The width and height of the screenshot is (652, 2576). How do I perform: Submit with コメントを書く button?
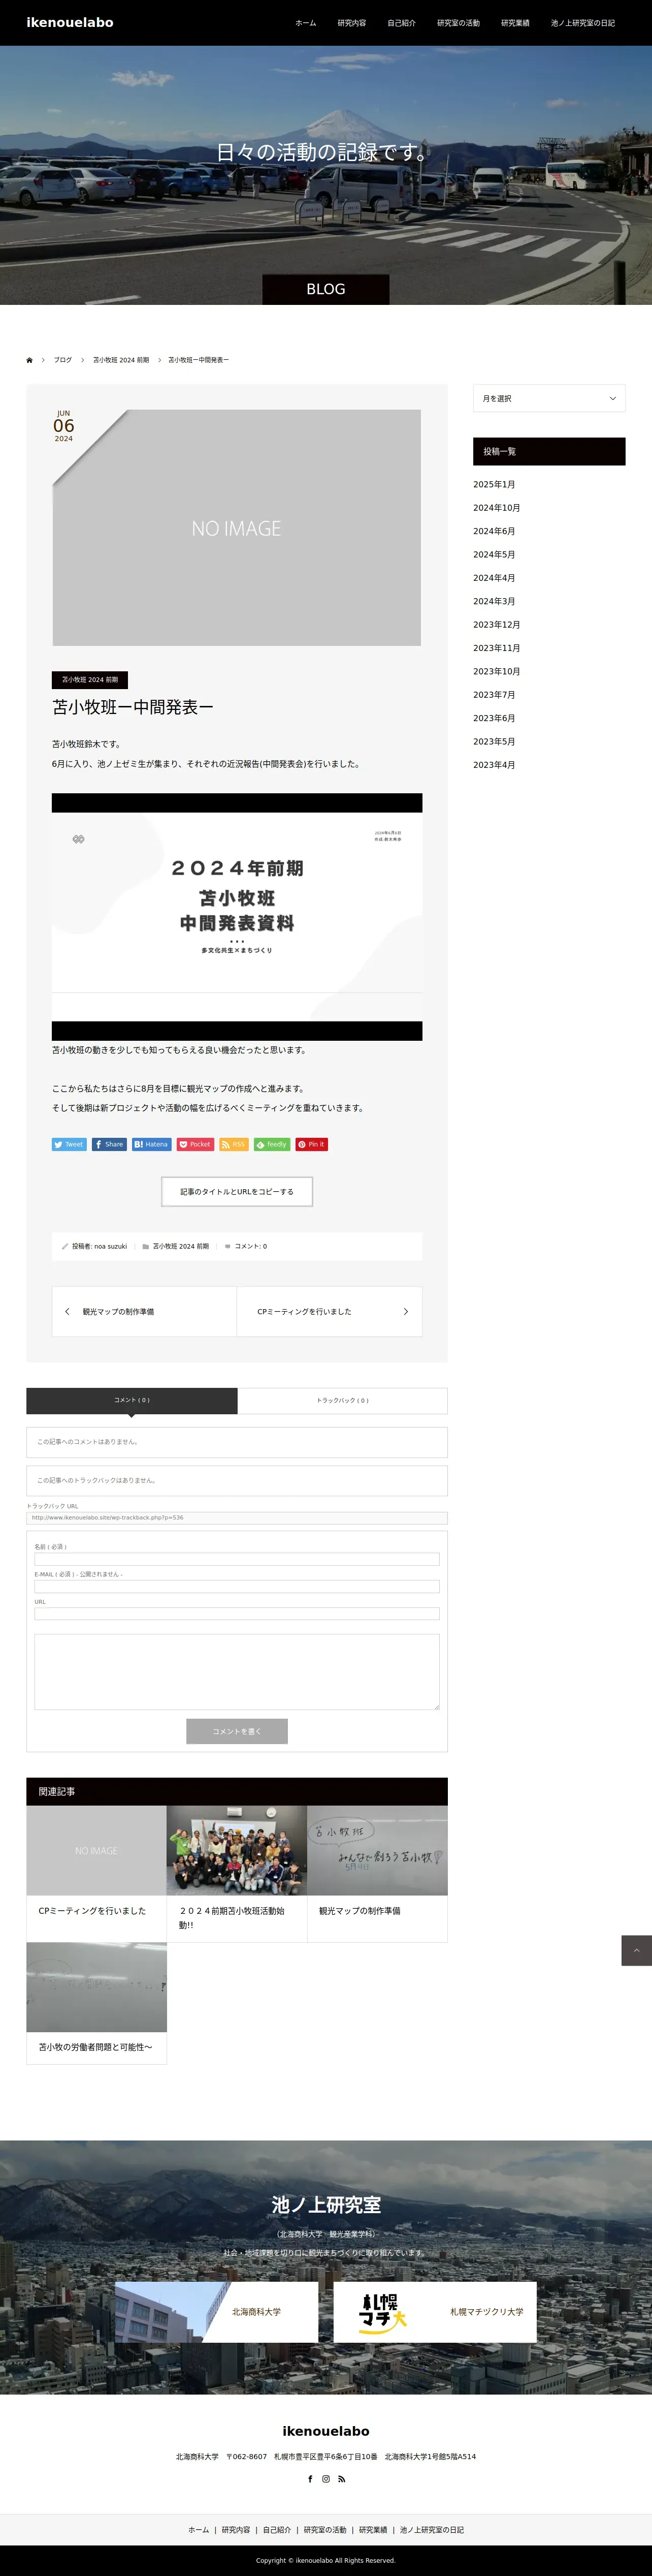237,1731
